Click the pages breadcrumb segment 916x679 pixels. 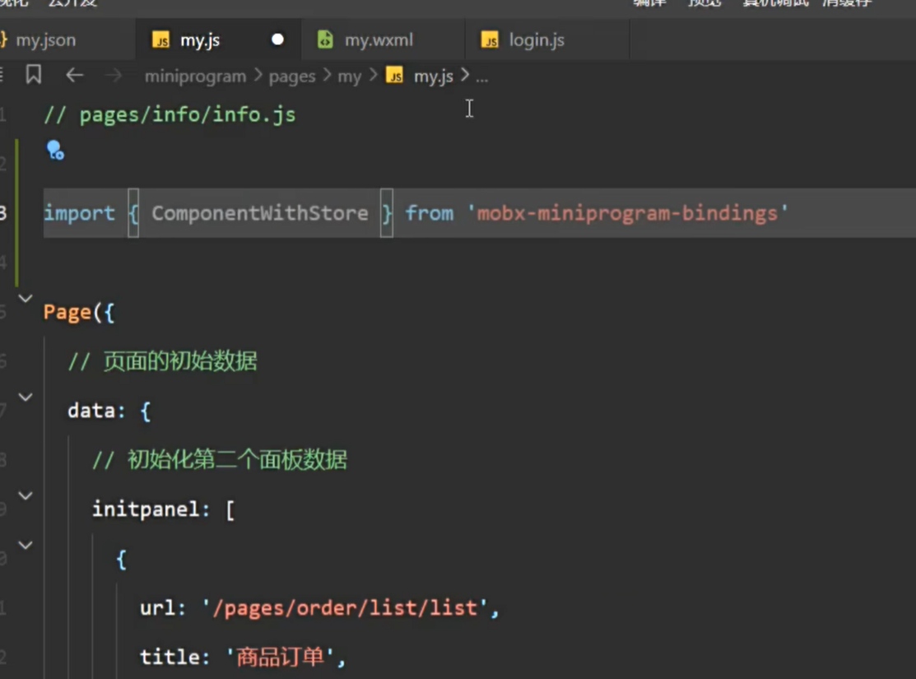click(291, 77)
